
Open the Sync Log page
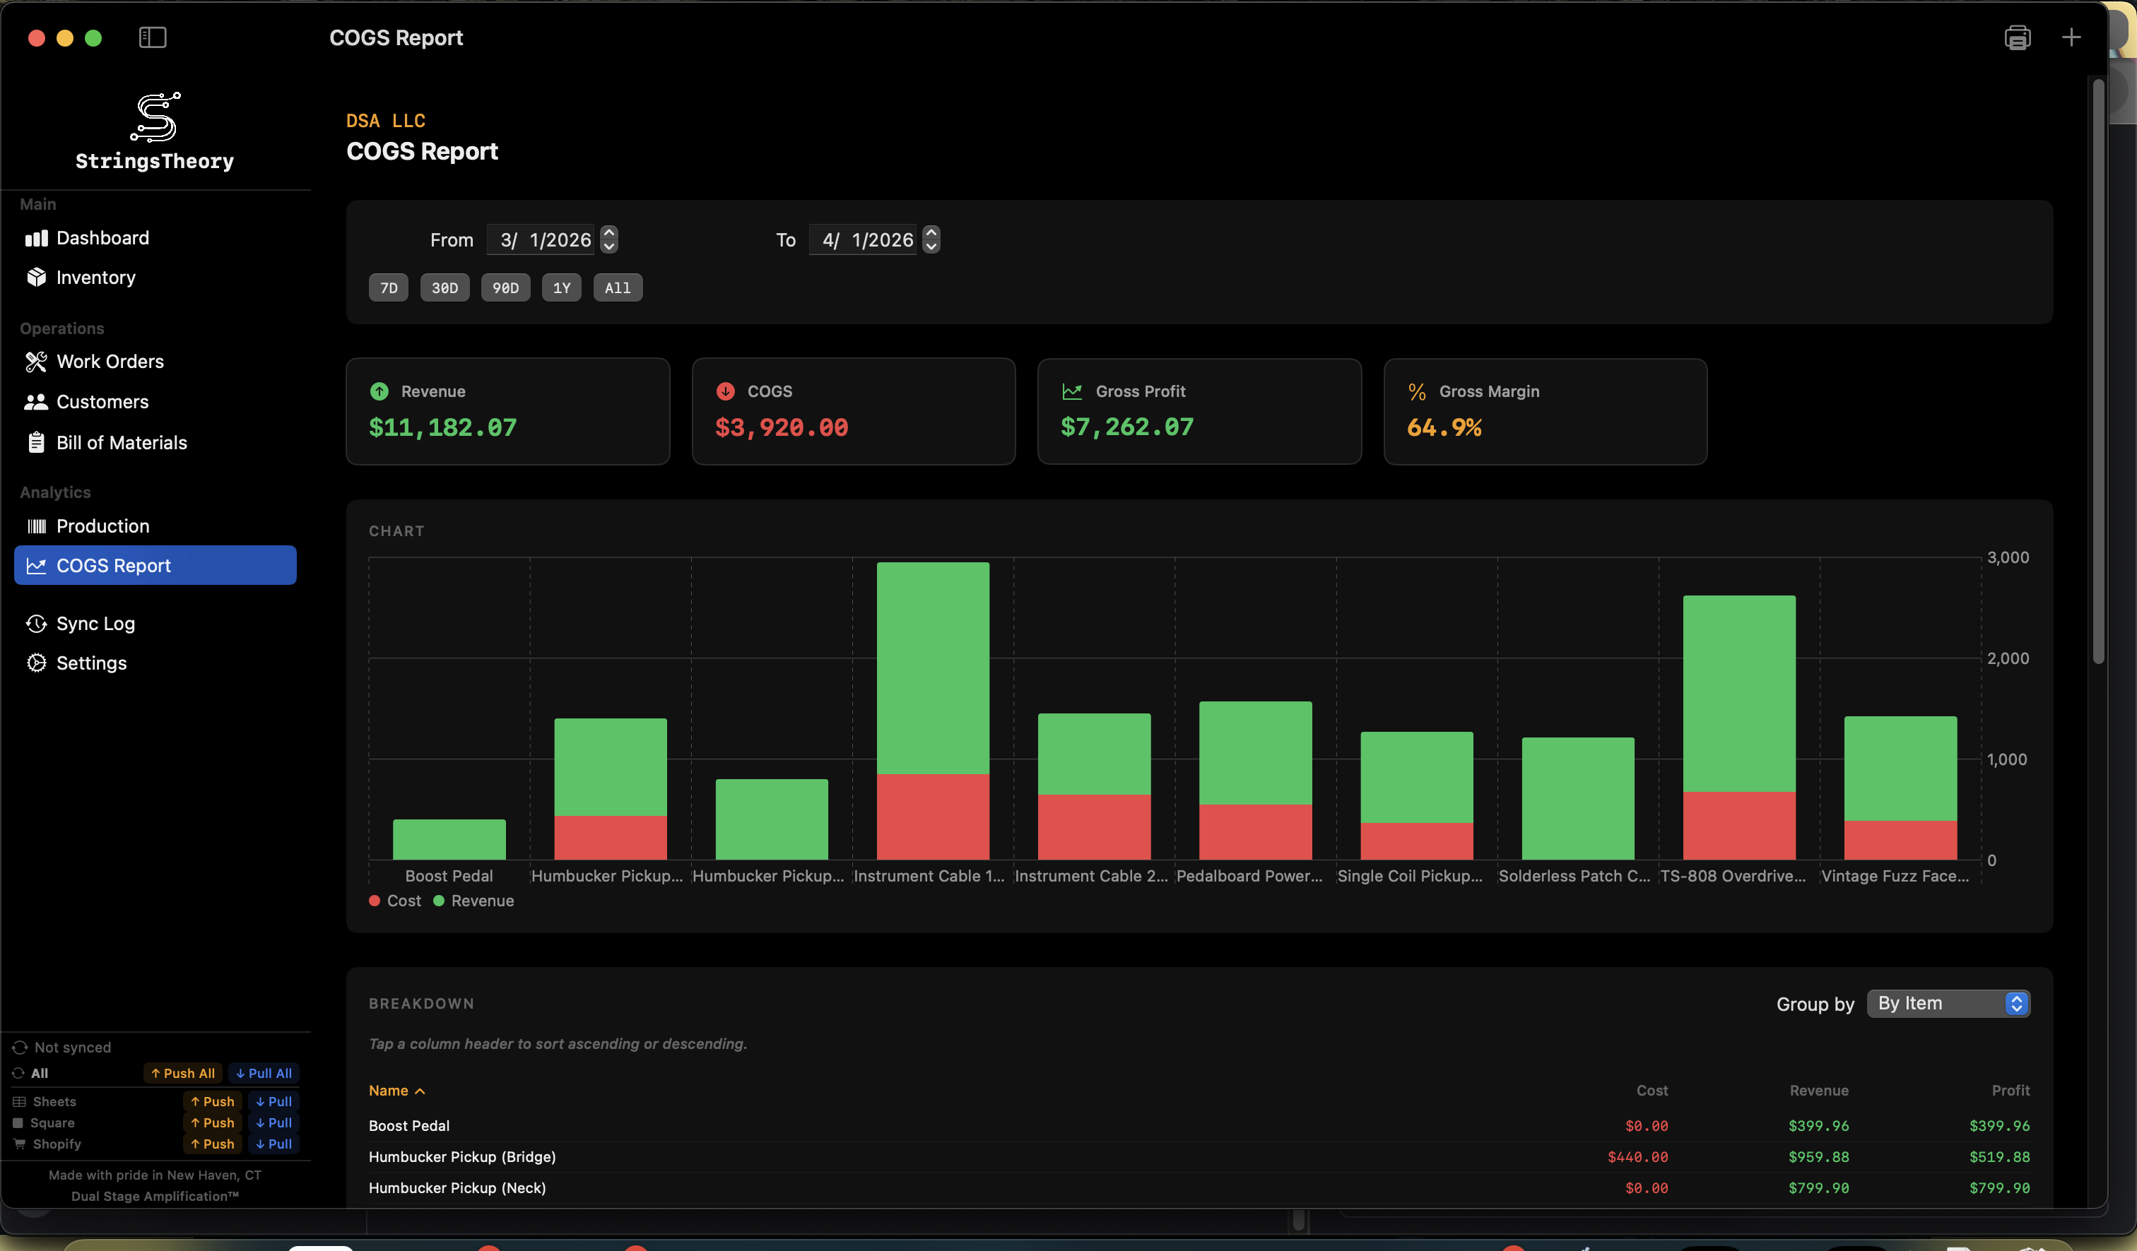click(x=95, y=624)
